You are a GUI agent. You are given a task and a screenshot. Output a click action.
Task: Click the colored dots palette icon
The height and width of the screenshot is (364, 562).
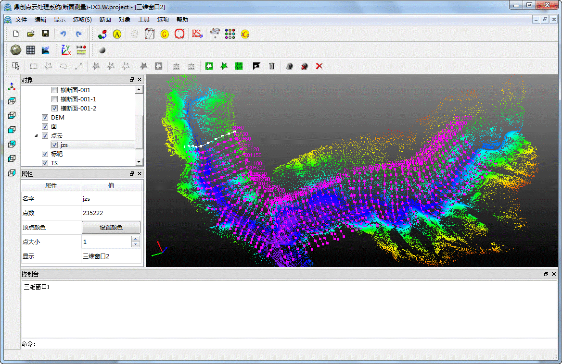[x=230, y=34]
